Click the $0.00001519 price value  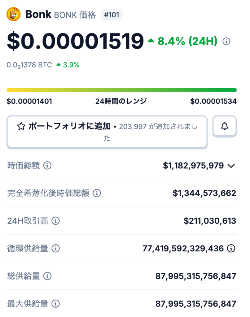point(75,41)
